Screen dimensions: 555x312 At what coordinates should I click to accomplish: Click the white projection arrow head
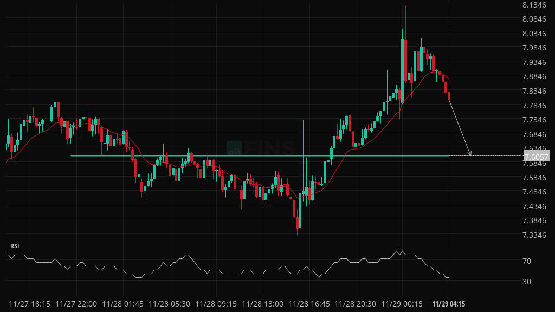(x=470, y=154)
